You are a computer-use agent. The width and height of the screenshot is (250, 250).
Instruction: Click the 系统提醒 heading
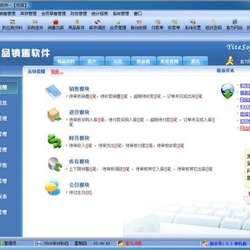pos(36,72)
